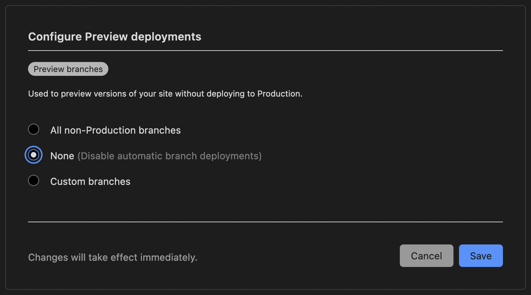Click the All non-Production branches label text
531x295 pixels.
click(116, 130)
